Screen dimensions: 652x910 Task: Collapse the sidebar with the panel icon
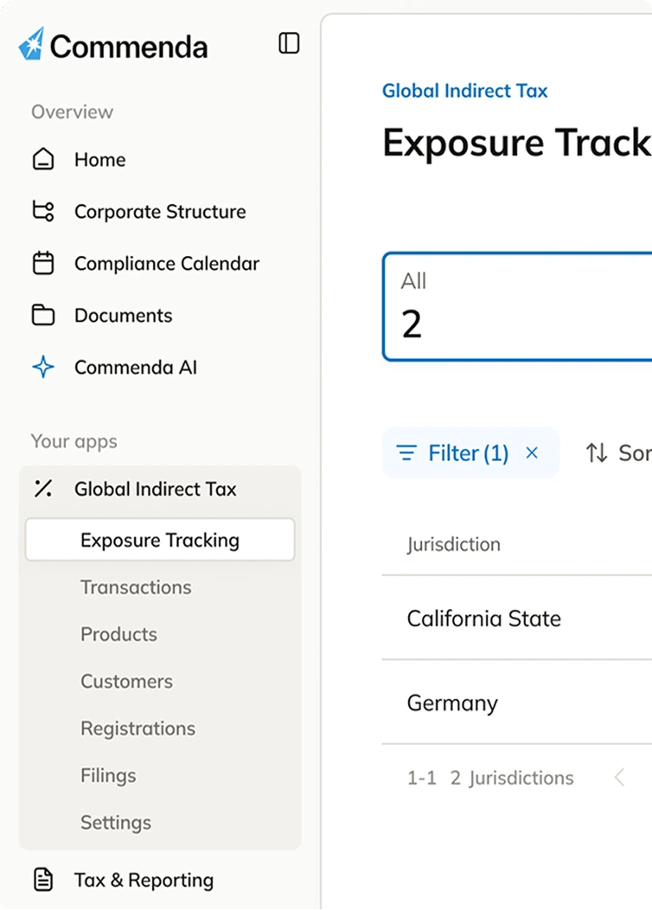click(289, 43)
